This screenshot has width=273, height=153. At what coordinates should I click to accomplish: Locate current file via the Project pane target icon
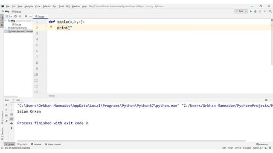point(15,16)
